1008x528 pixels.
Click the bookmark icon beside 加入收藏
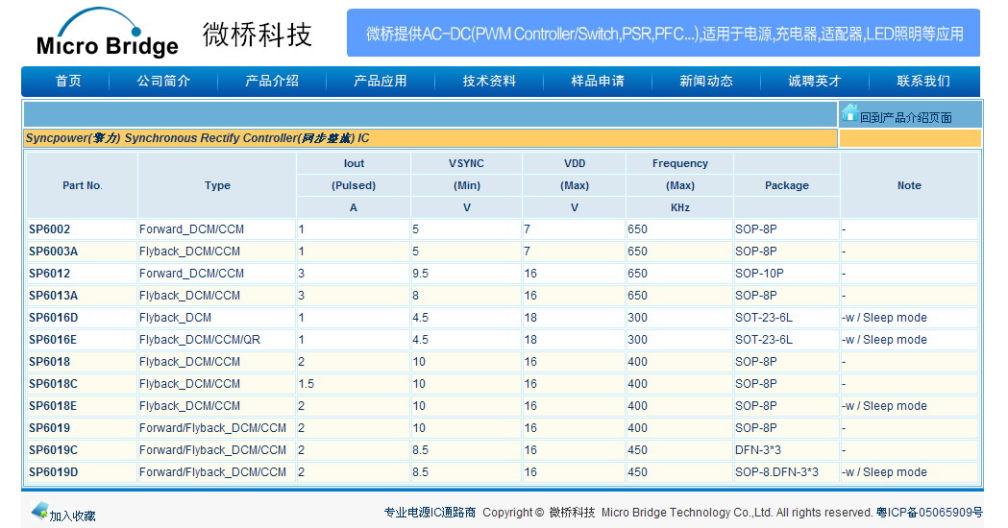tap(39, 512)
